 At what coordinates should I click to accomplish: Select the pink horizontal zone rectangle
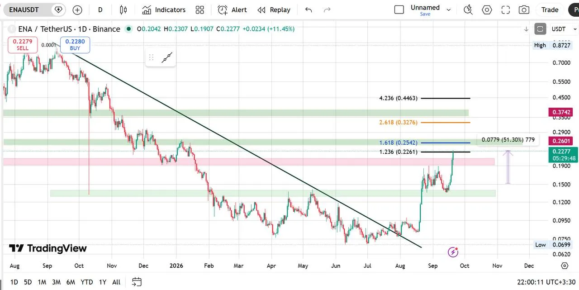[249, 162]
